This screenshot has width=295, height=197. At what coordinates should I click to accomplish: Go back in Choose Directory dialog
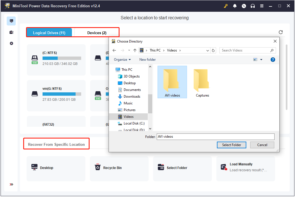(114, 50)
